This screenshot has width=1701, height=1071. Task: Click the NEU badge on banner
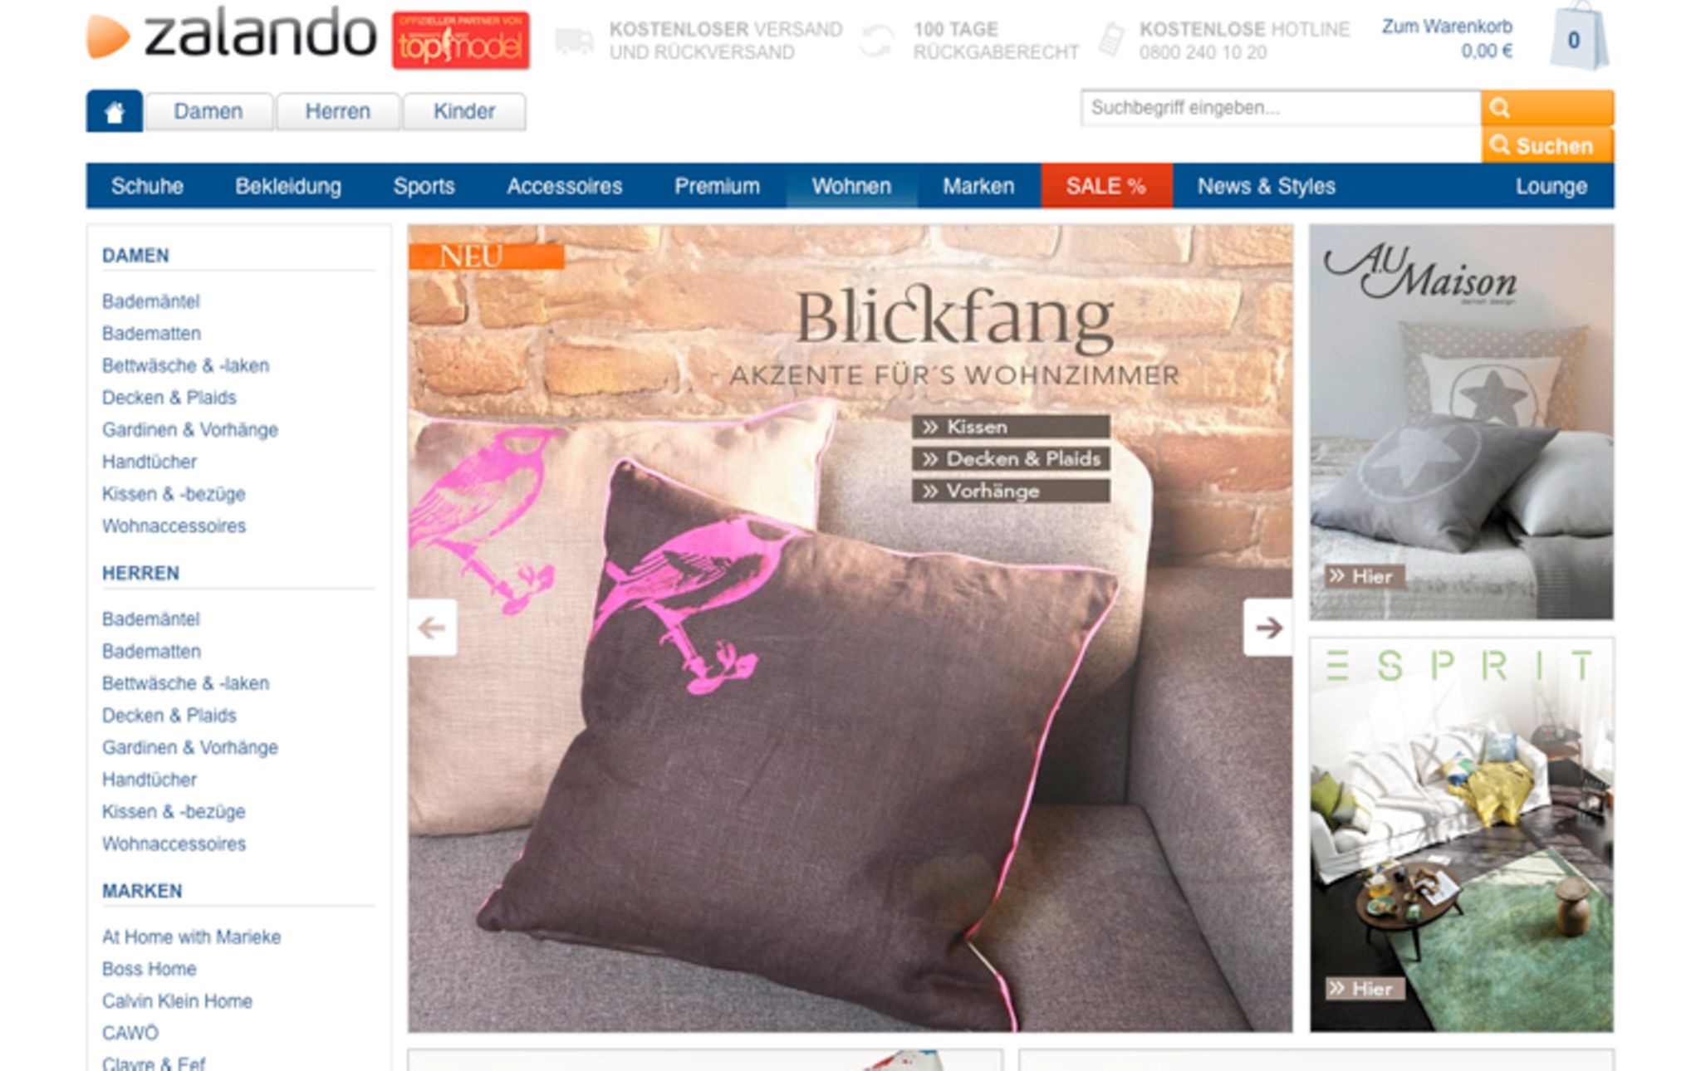point(487,256)
